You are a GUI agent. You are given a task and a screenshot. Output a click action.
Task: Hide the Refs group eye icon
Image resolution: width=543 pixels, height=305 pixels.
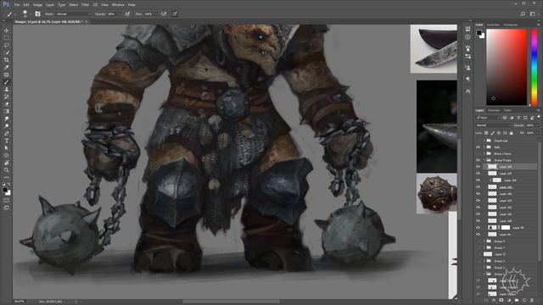(x=478, y=147)
